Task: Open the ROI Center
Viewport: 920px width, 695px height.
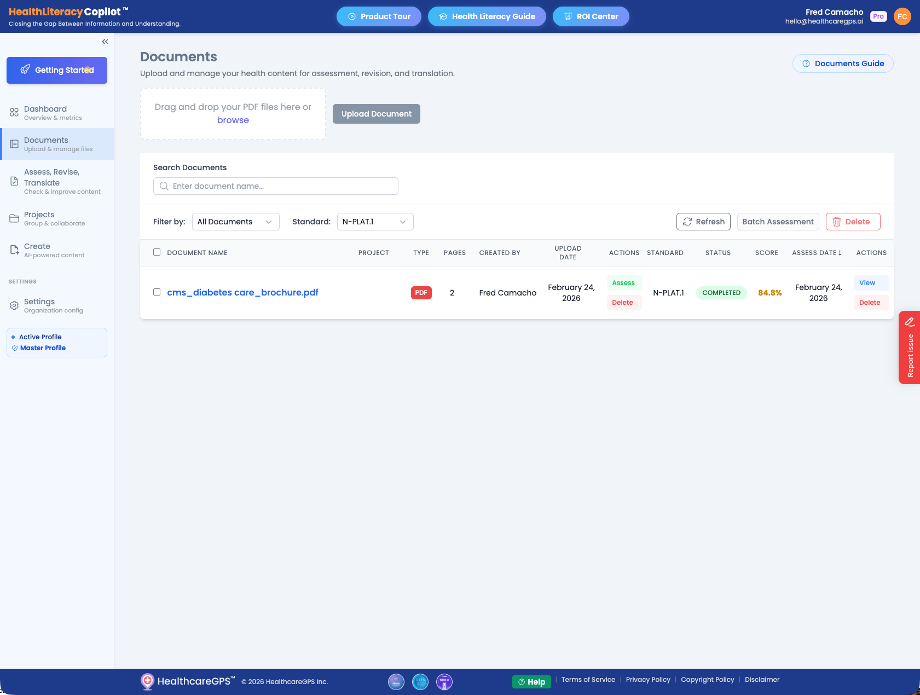Action: pos(591,16)
